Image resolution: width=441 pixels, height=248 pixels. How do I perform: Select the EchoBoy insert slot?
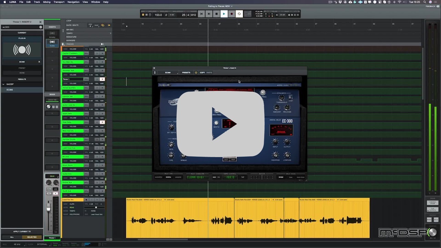[52, 35]
